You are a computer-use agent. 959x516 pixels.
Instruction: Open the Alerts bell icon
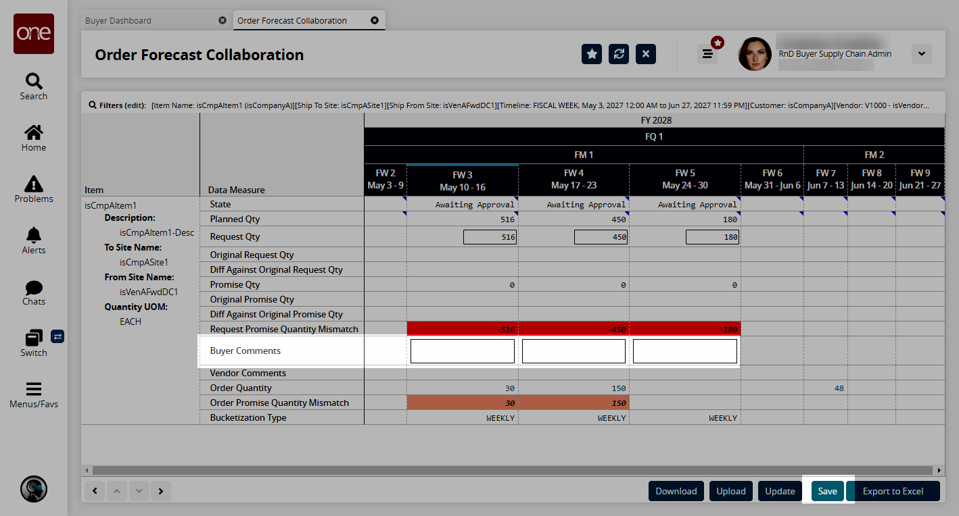click(x=33, y=236)
